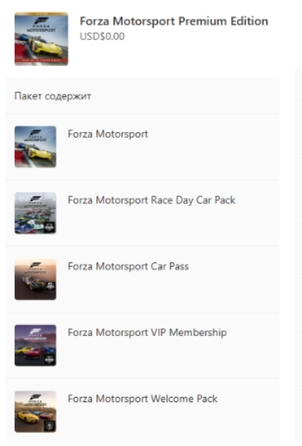302x446 pixels.
Task: Click the shield badge on Welcome Pack thumbnail
Action: click(x=50, y=426)
